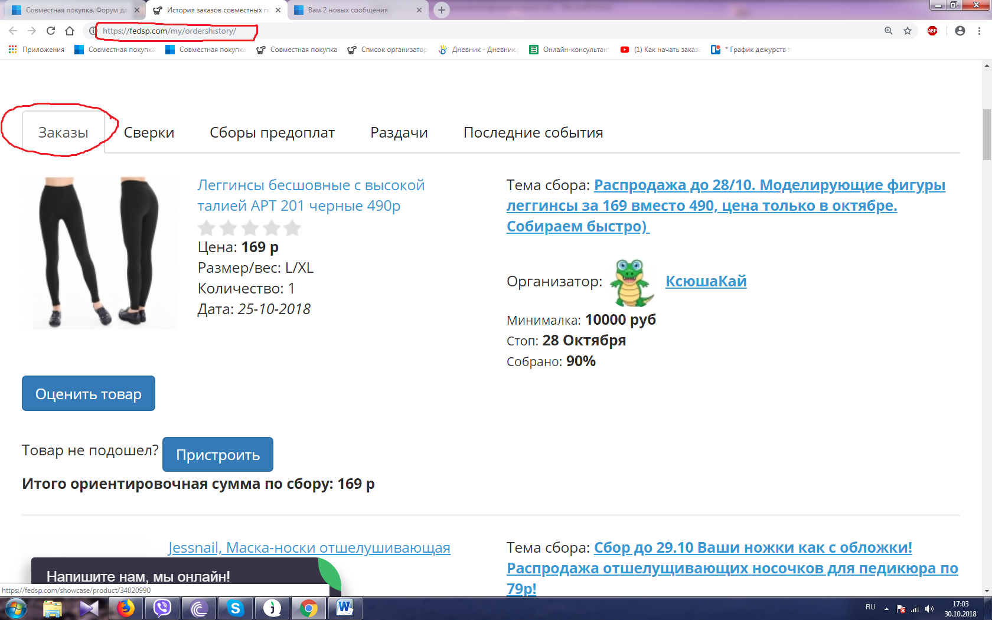
Task: Open organizer КсюшаКай profile link
Action: pos(706,281)
